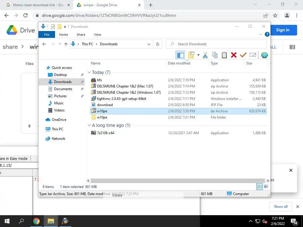Collapse the Today (7) group
Image resolution: width=303 pixels, height=227 pixels.
tap(89, 72)
